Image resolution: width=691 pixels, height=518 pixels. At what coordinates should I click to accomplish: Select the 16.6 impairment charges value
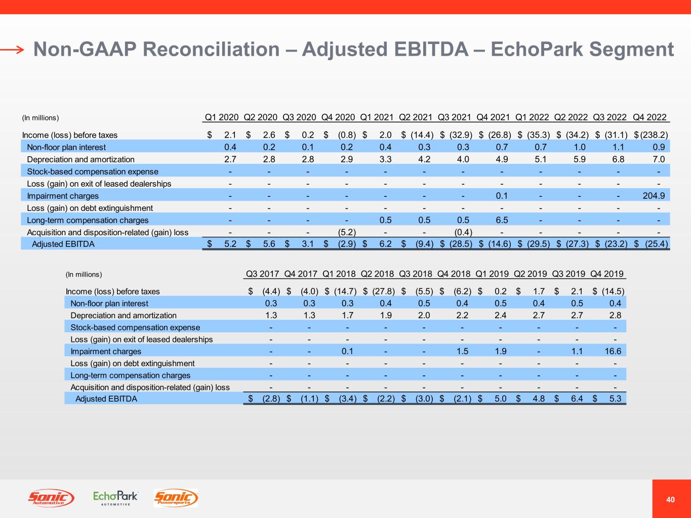coord(613,351)
